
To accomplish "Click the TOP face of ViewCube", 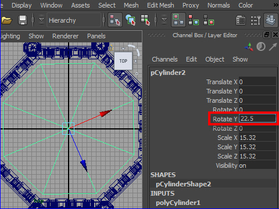I will [x=123, y=61].
